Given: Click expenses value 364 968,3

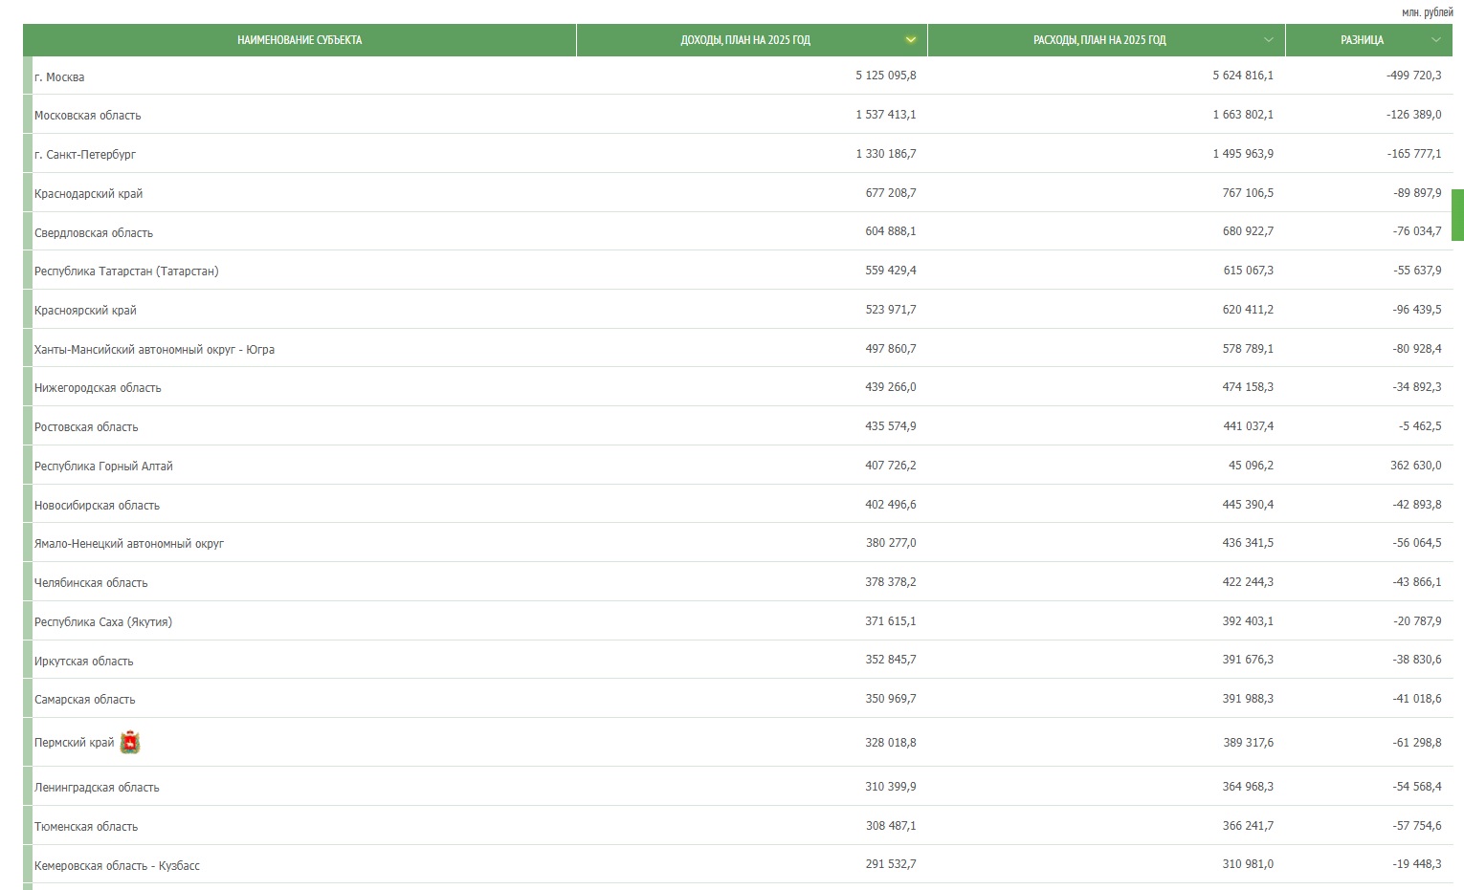Looking at the screenshot, I should [x=1248, y=787].
